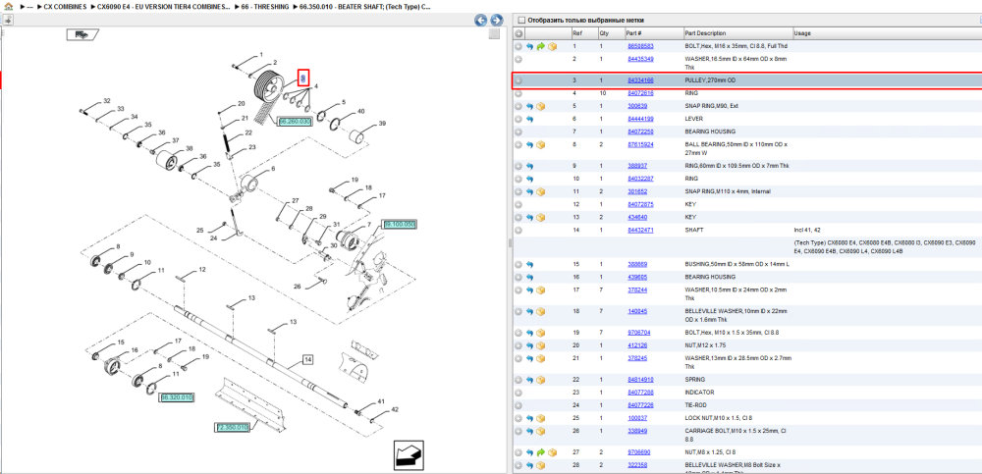Click green forward arrow in NUT M8 row
Viewport: 982px width, 474px height.
click(541, 452)
